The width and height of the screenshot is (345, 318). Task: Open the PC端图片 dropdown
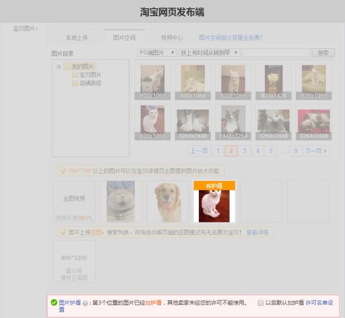pos(157,53)
